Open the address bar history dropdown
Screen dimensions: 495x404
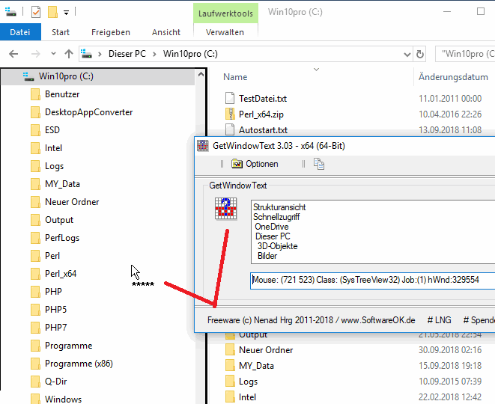pyautogui.click(x=407, y=55)
